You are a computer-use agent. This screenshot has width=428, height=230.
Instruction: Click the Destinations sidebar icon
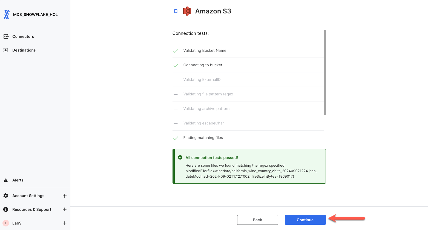6,50
